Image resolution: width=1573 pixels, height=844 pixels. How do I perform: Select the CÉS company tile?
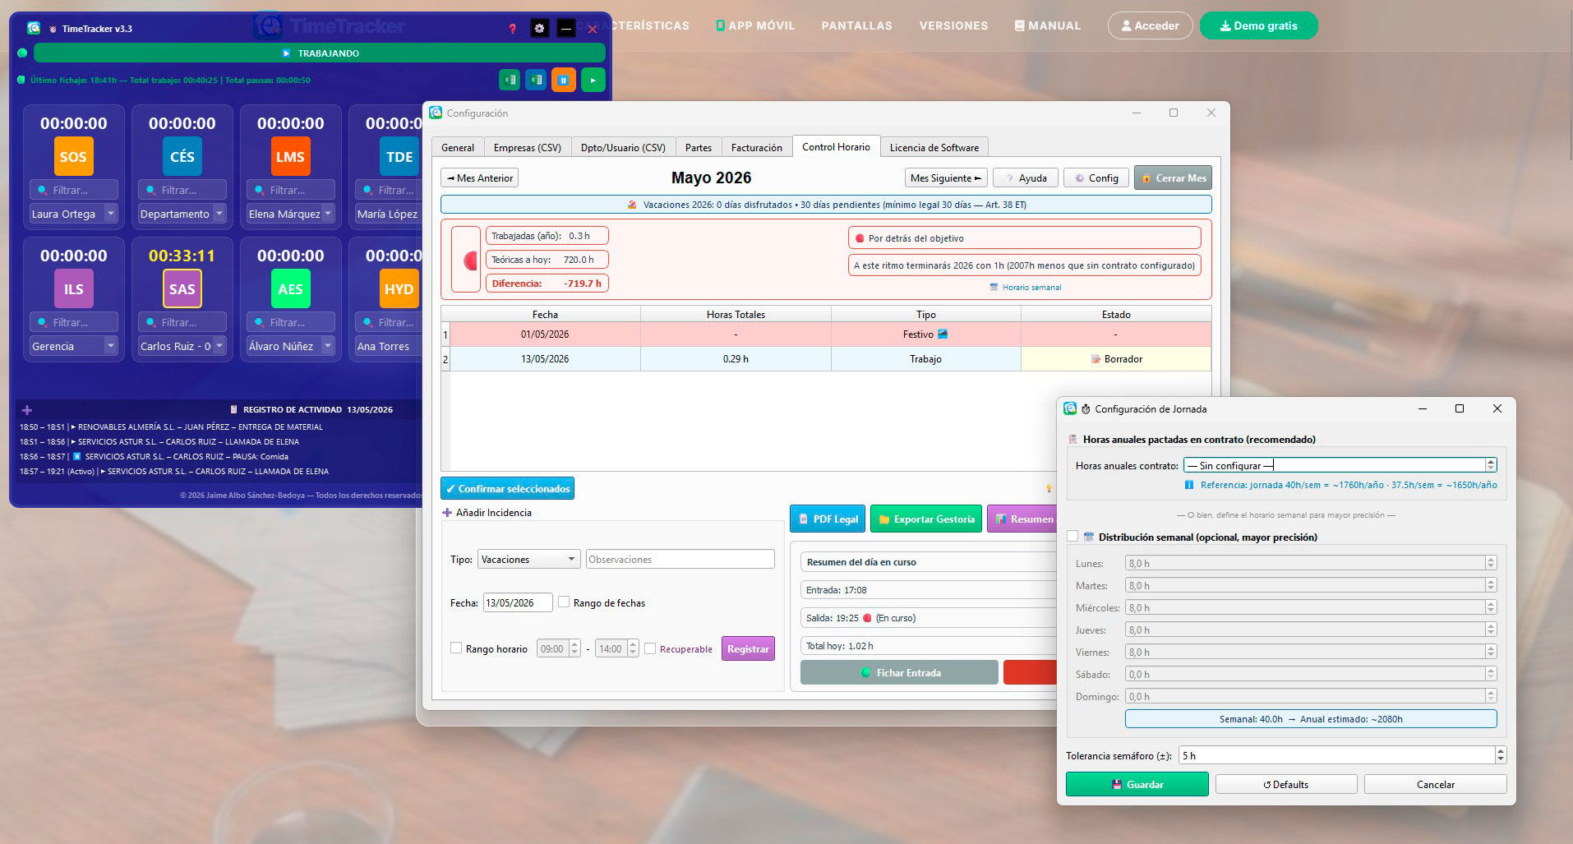click(182, 156)
